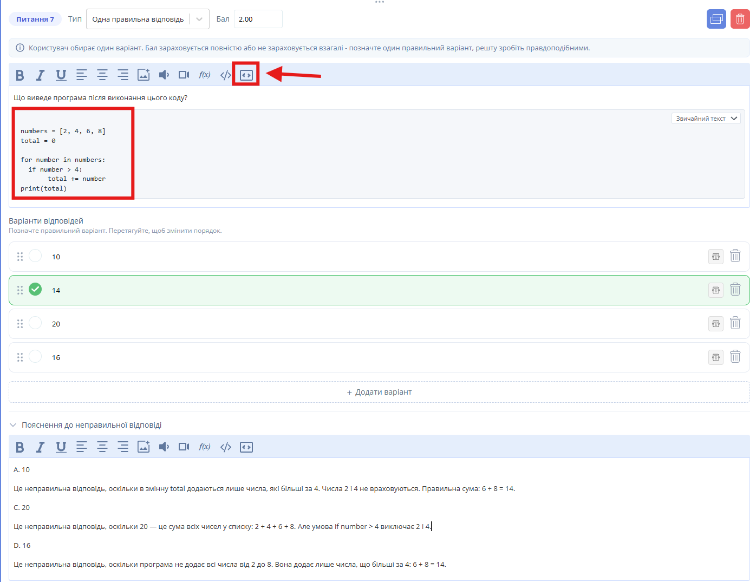This screenshot has width=756, height=582.
Task: Add a new answer option with 'Додати варіант'
Action: (x=379, y=392)
